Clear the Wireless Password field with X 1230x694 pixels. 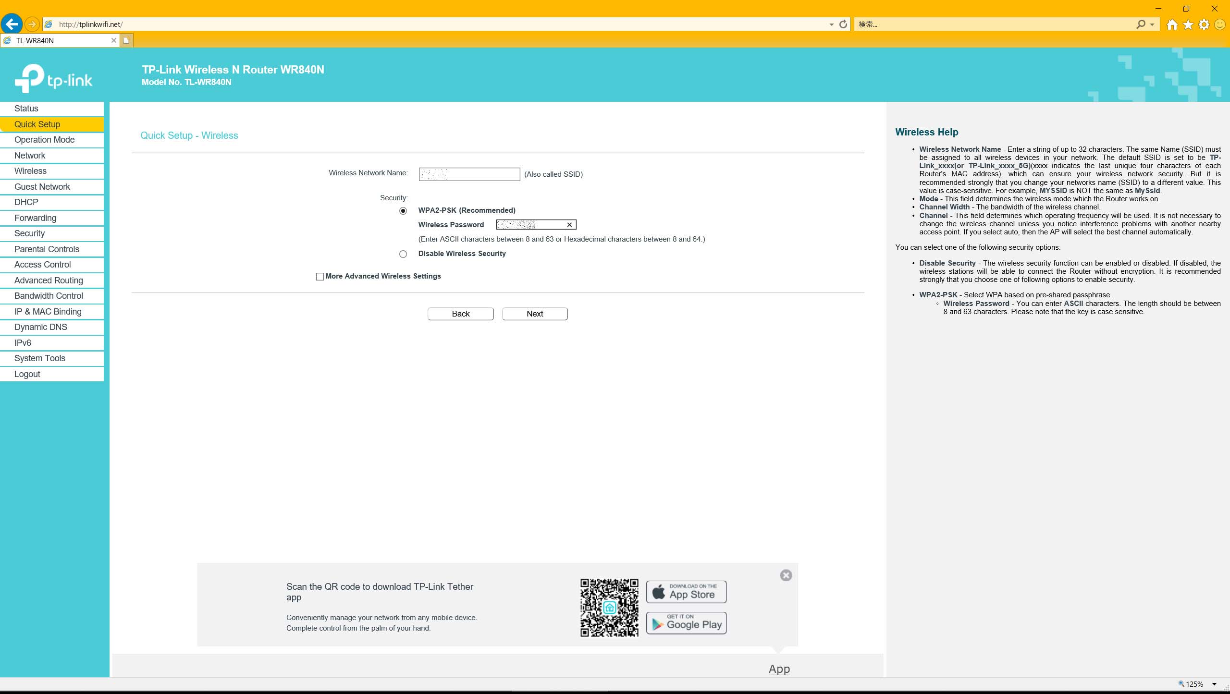tap(569, 225)
